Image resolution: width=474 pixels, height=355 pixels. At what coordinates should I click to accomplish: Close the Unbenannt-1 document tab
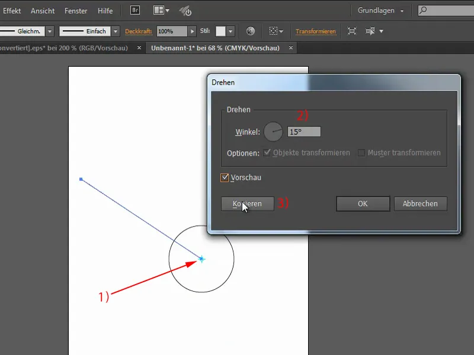[x=291, y=48]
